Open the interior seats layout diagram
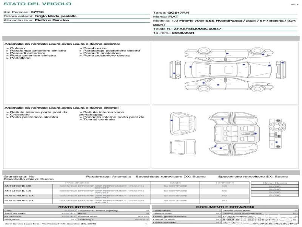 tap(235, 134)
